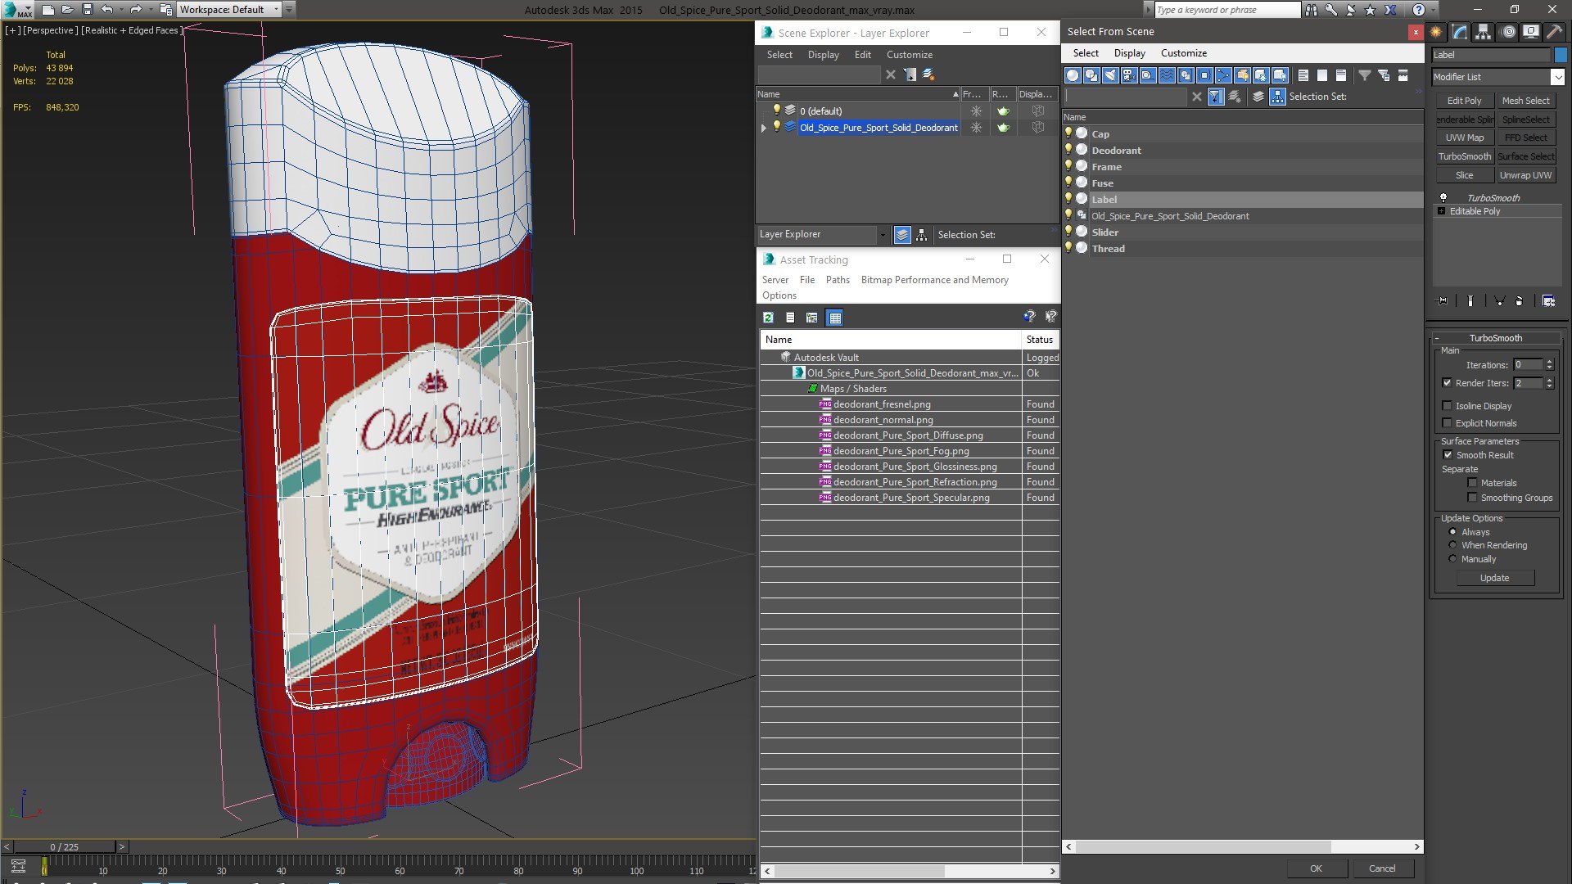
Task: Click the Unwrap UVW modifier button
Action: [1525, 175]
